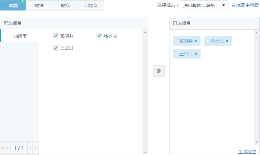This screenshot has height=155, width=260.
Task: Go to previous page of list
Action: pyautogui.click(x=8, y=148)
